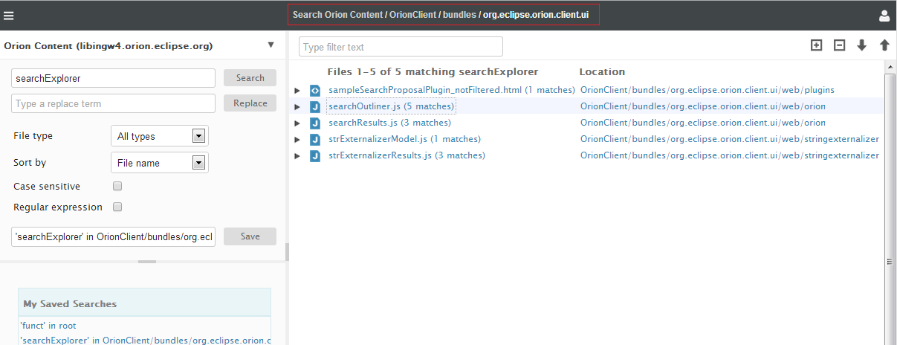897x345 pixels.
Task: Open saved search 'funct' in root
Action: click(x=48, y=326)
